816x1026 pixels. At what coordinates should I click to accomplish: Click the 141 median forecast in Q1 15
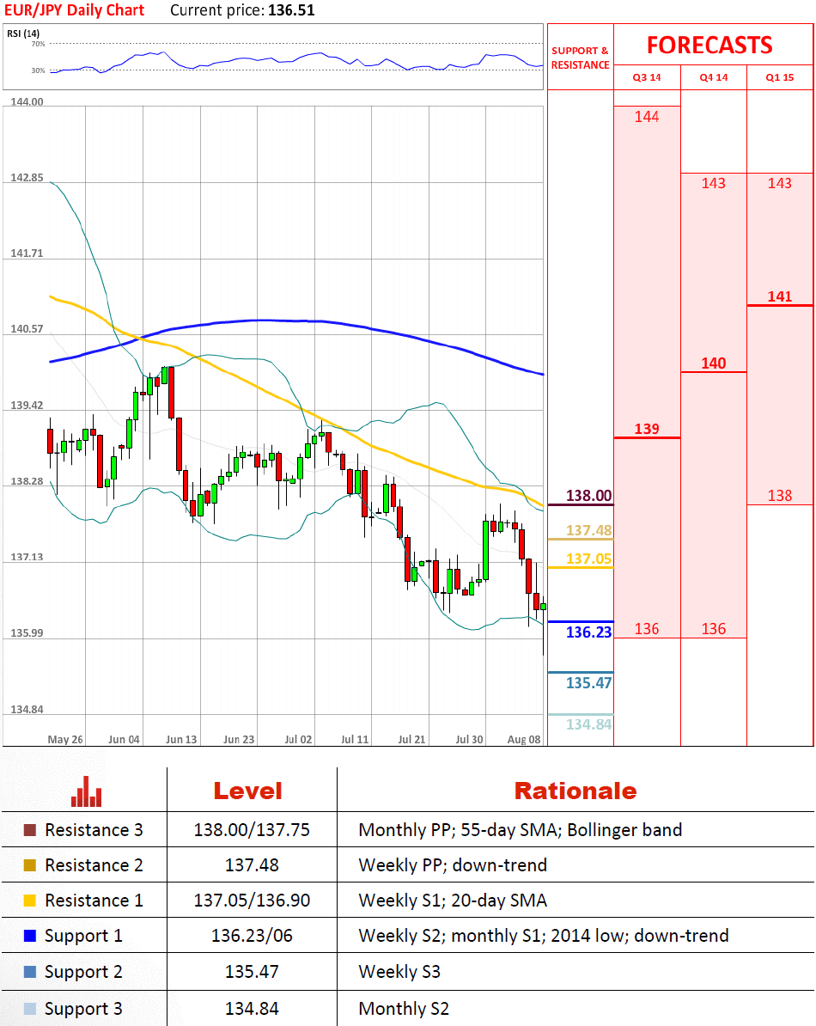click(x=779, y=296)
